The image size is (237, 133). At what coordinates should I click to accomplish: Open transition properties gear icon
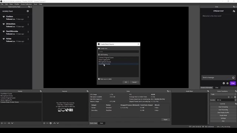click(235, 97)
